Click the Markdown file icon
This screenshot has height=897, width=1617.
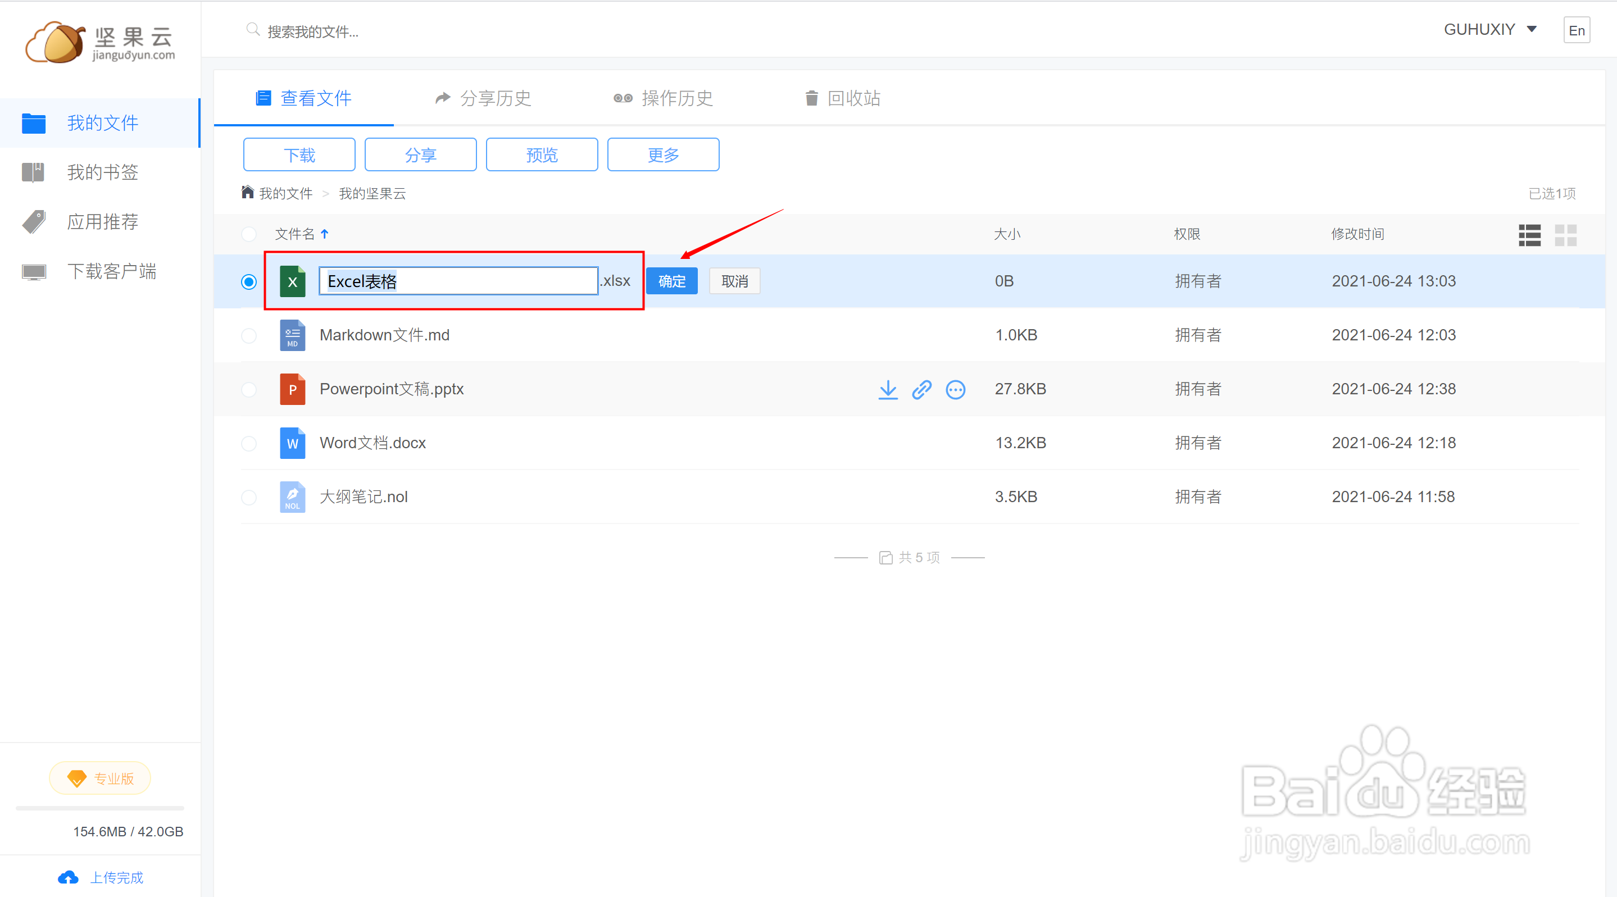[x=293, y=335]
